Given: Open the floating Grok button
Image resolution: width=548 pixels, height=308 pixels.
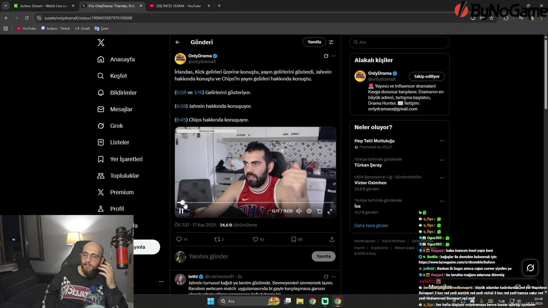Looking at the screenshot, I should 530,268.
